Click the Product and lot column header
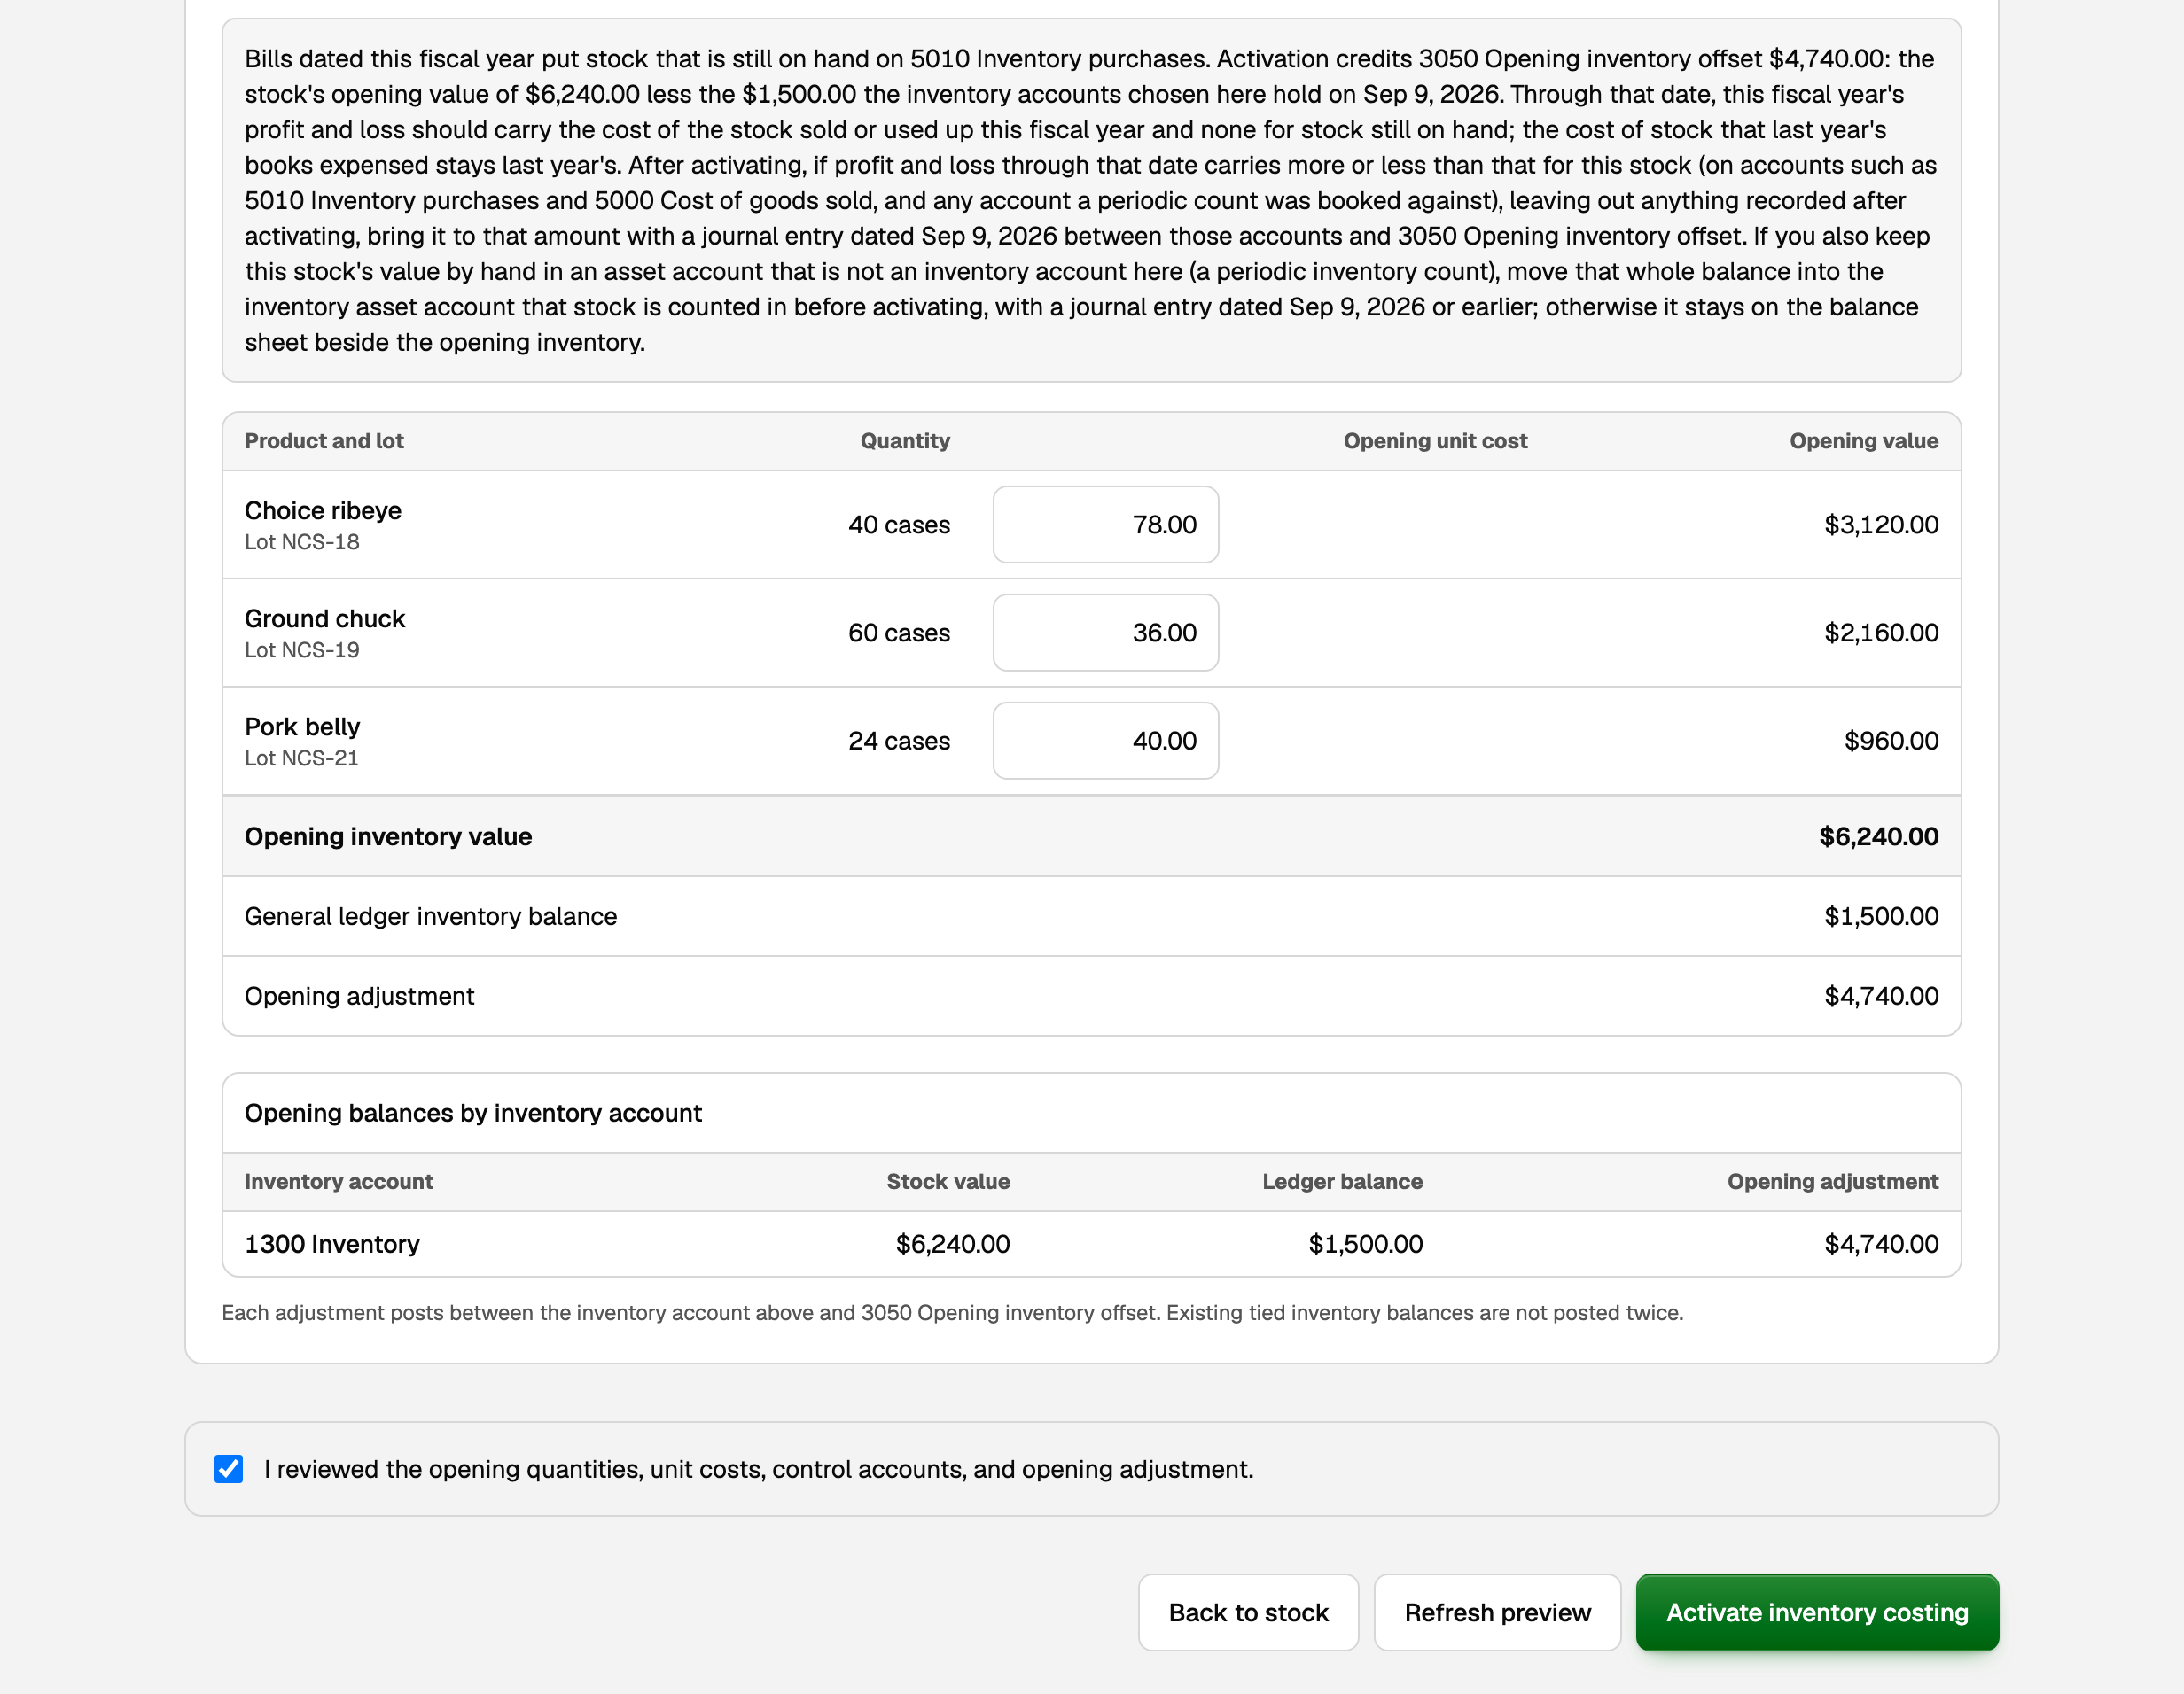 point(324,440)
